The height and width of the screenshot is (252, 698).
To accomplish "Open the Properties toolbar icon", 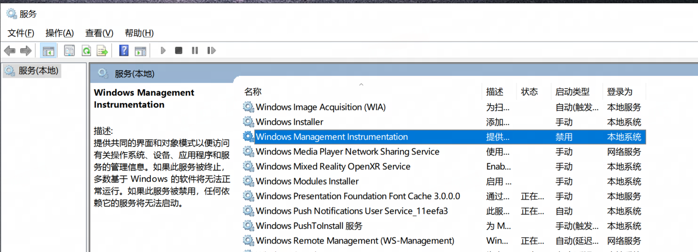I will tap(69, 50).
